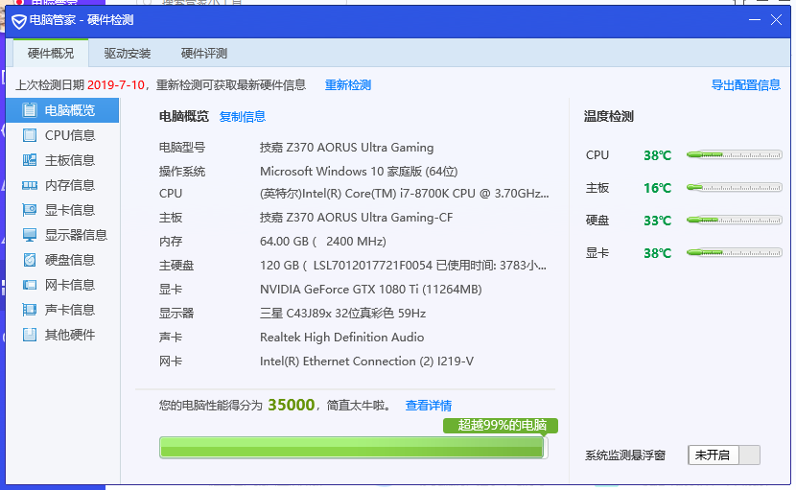Click the 三星 C43J89x monitor text
796x490 pixels.
342,314
